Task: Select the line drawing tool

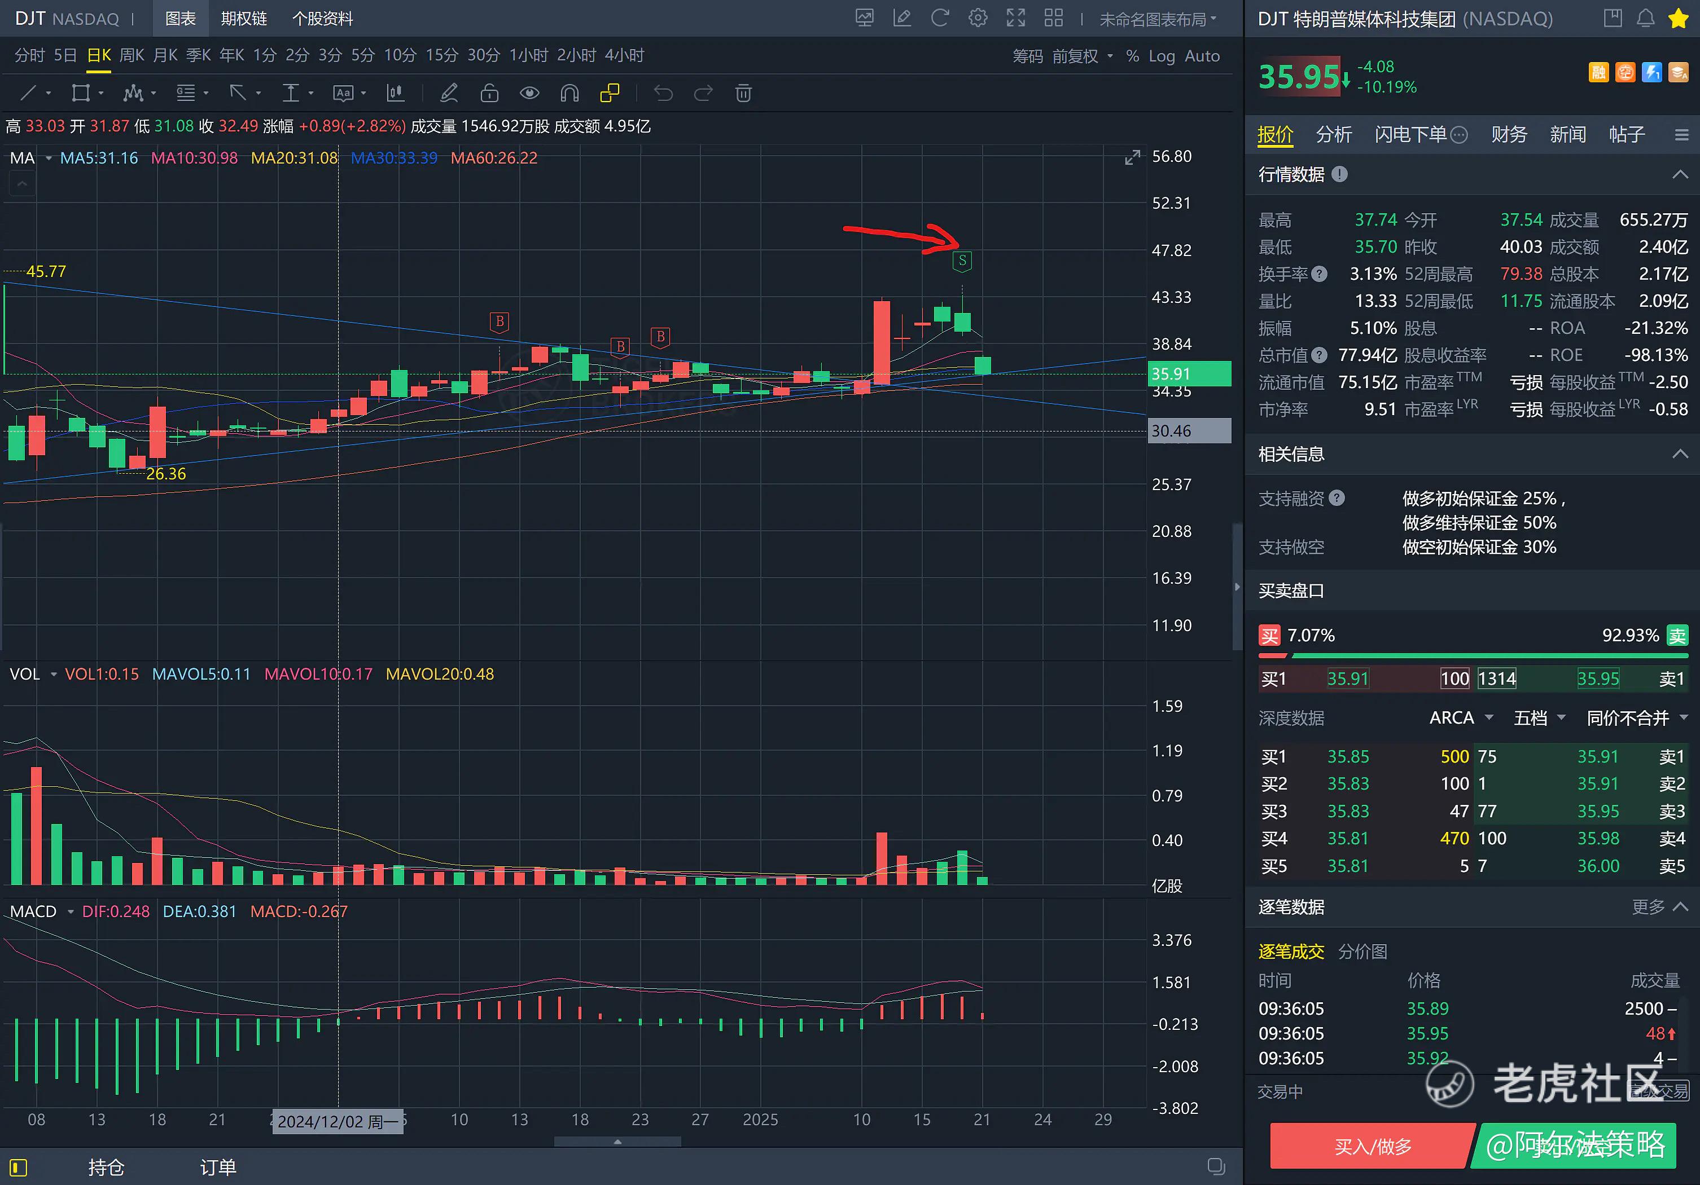Action: point(28,93)
